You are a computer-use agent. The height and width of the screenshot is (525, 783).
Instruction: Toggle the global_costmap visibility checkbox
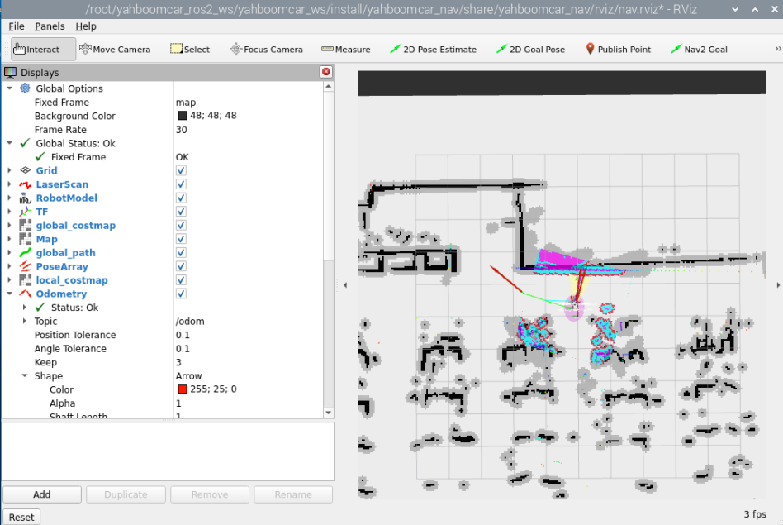pyautogui.click(x=181, y=226)
